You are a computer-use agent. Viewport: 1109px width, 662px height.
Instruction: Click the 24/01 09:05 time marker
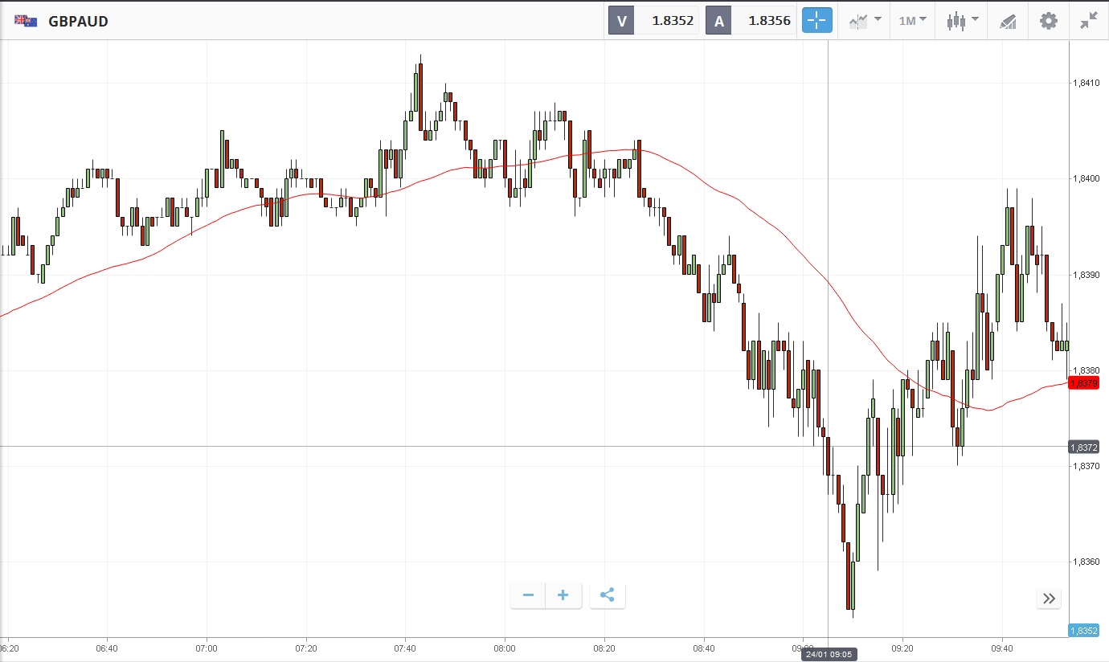point(828,655)
